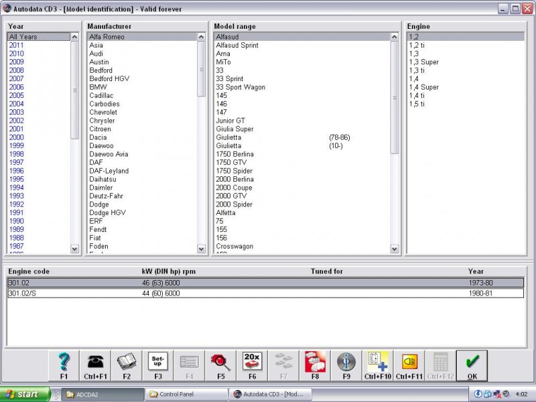Select BMW in Manufacturer list
Viewport: 536px width, 402px height.
click(142, 87)
